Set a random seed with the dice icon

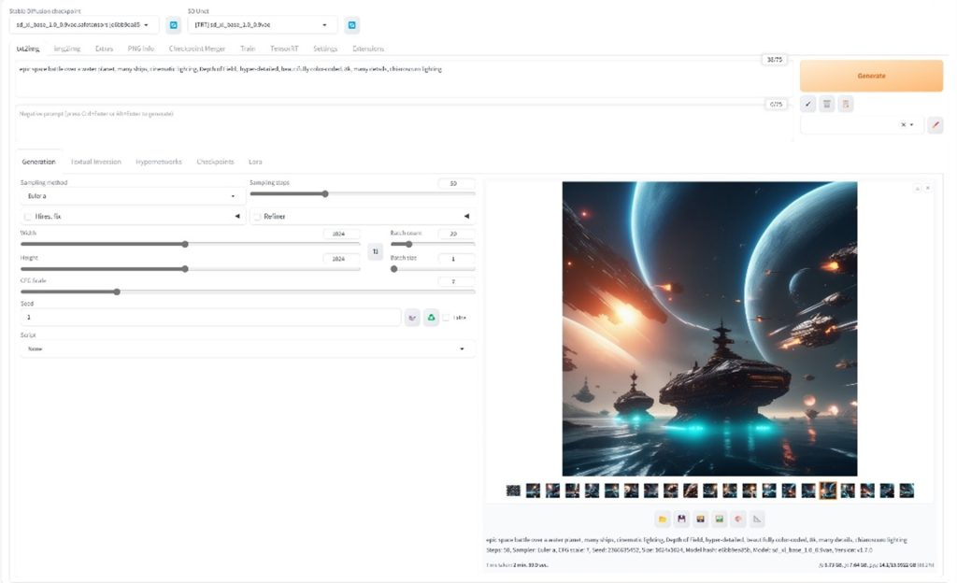(x=412, y=317)
